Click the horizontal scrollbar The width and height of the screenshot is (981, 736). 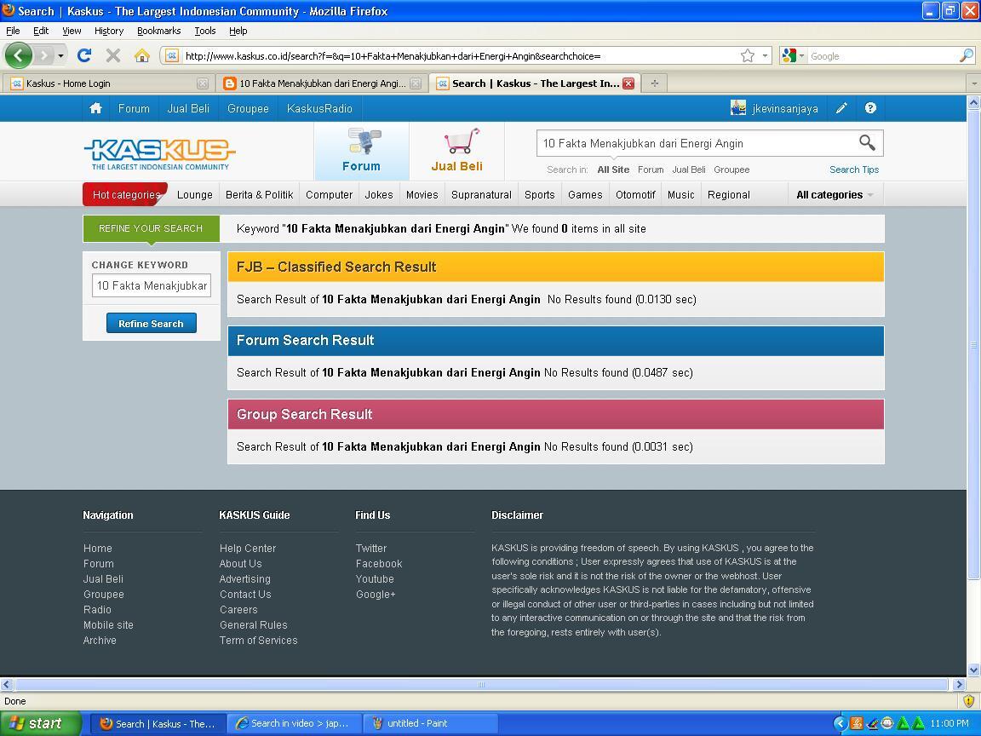tap(482, 685)
